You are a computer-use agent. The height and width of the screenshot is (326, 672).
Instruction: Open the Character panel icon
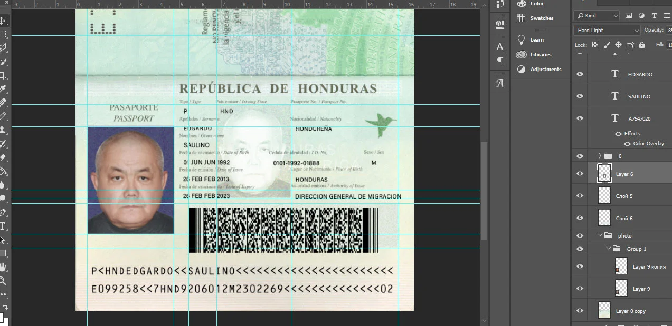(500, 46)
